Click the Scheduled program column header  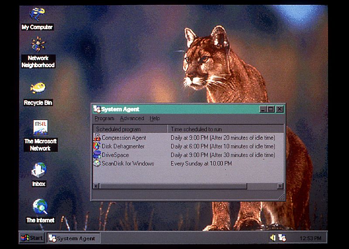[x=130, y=129]
